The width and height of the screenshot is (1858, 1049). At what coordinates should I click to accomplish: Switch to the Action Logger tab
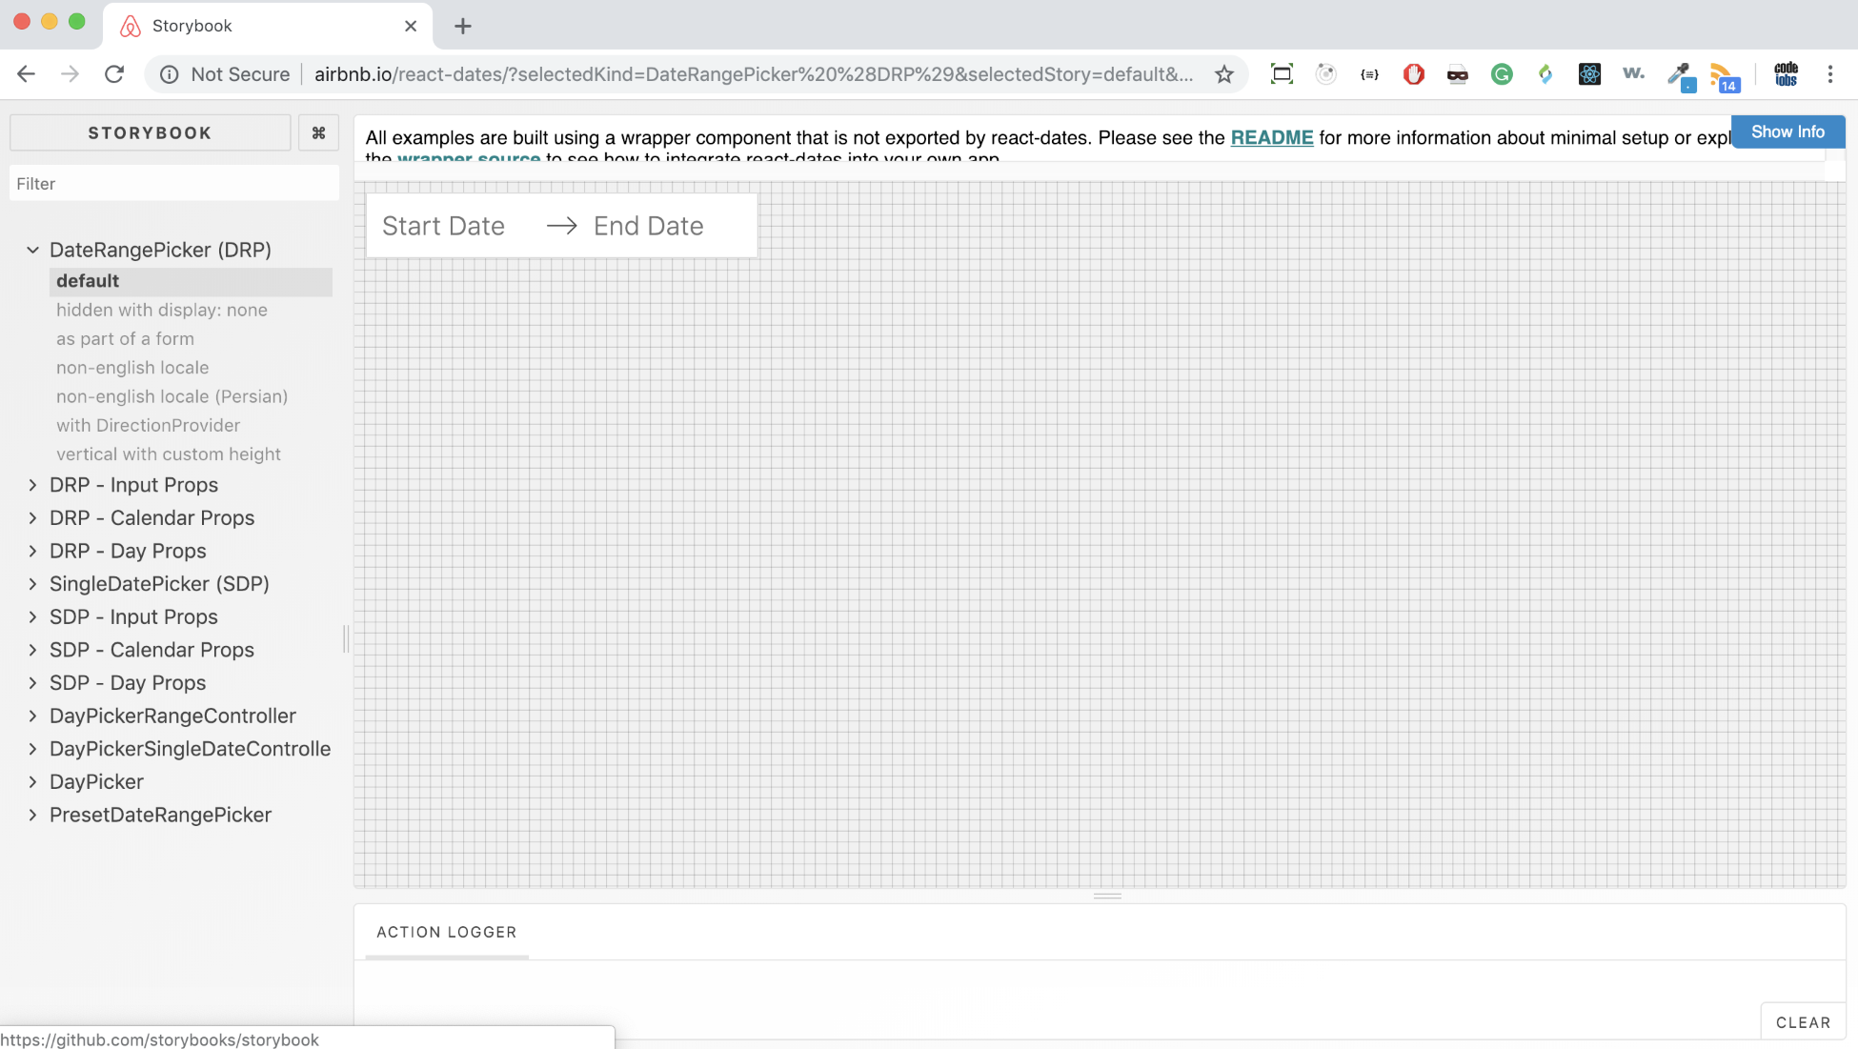click(446, 932)
